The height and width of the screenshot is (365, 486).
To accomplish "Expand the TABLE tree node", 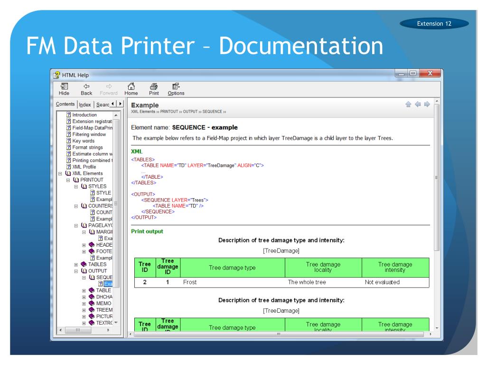I will tap(84, 291).
